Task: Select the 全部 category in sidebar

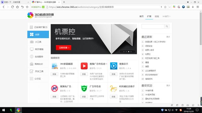Action: tap(38, 34)
